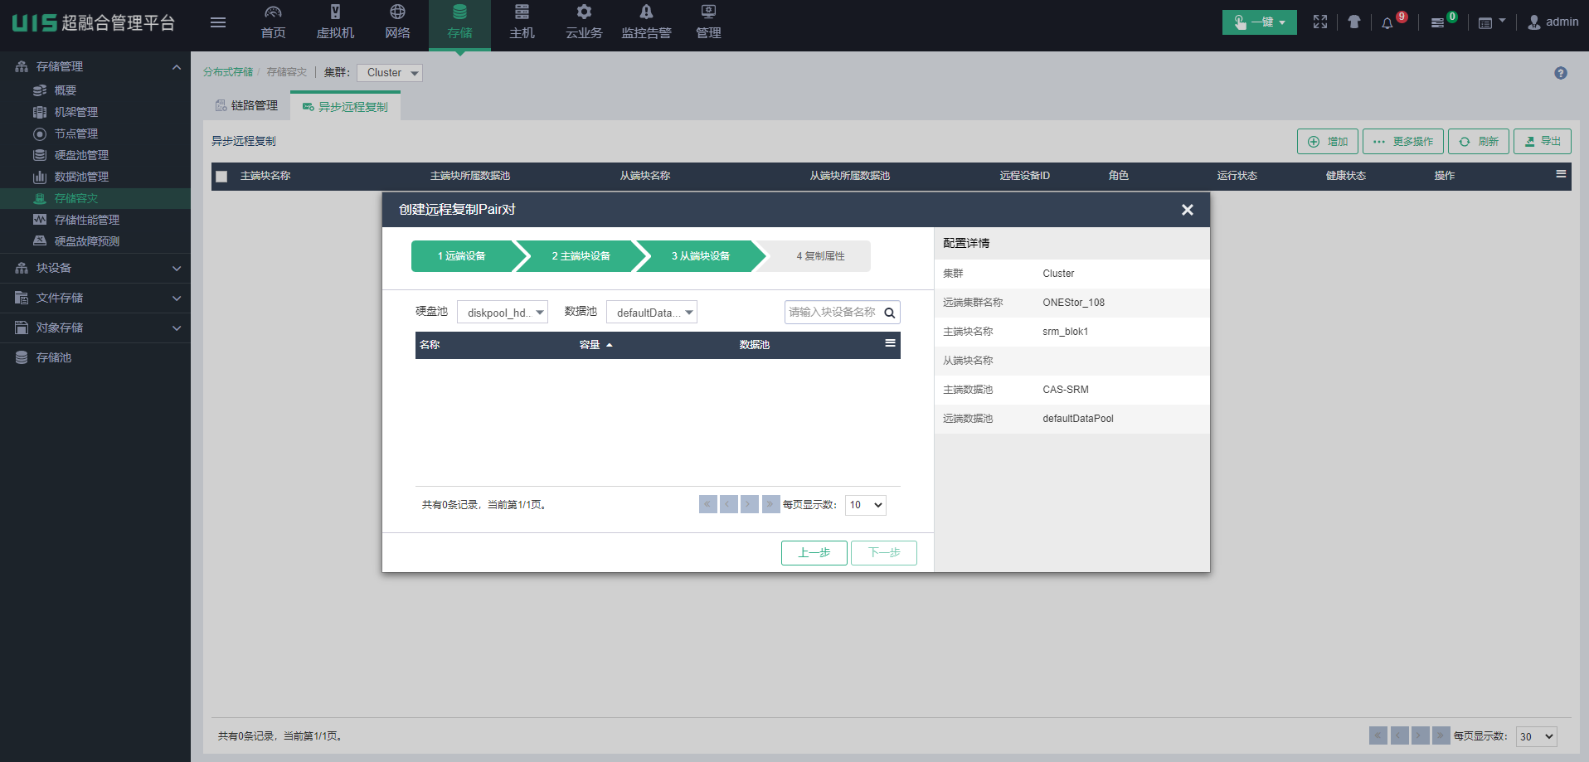Go to last page in dialog pager

(771, 504)
